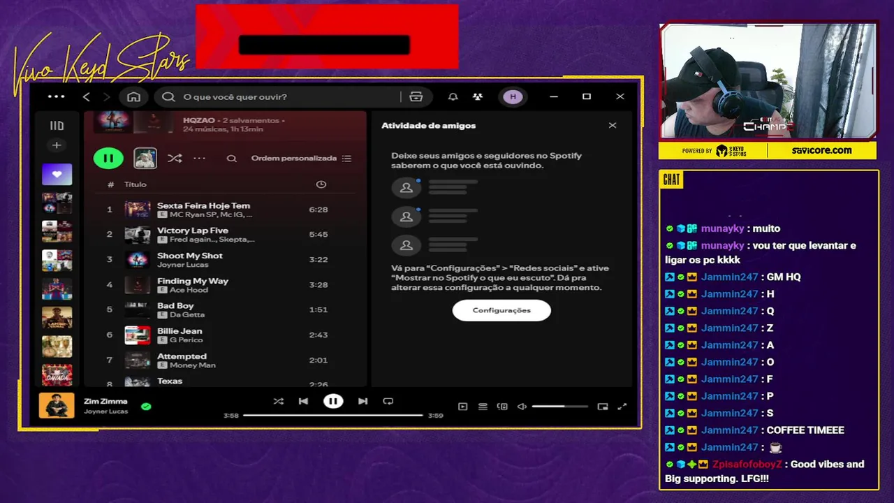
Task: Open artist link 'Ace Hood'
Action: tap(189, 290)
